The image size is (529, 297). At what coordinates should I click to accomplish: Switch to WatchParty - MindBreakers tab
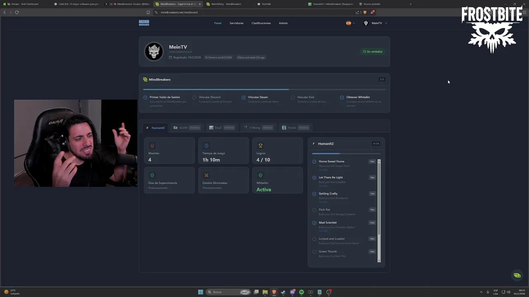tap(229, 4)
